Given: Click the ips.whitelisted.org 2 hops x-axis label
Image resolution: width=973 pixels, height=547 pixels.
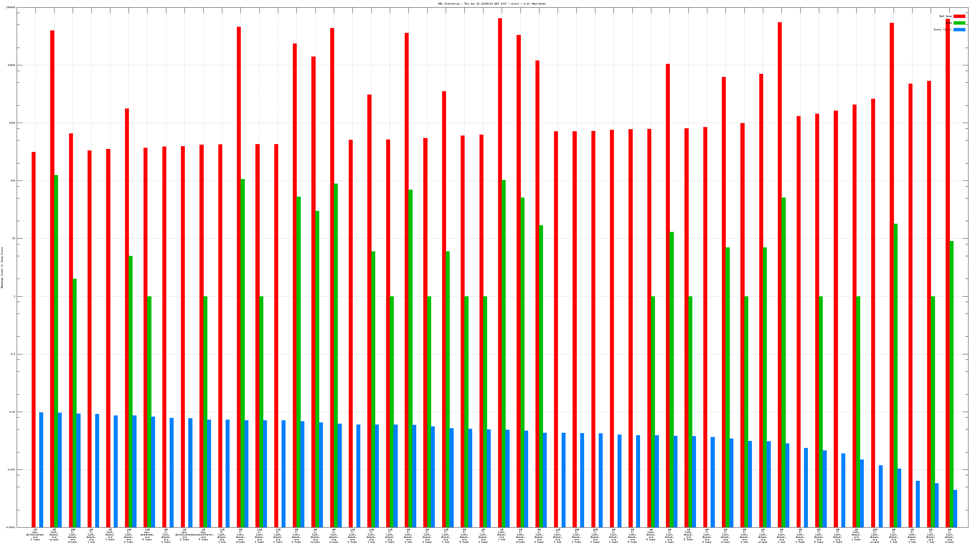Looking at the screenshot, I should [x=184, y=535].
